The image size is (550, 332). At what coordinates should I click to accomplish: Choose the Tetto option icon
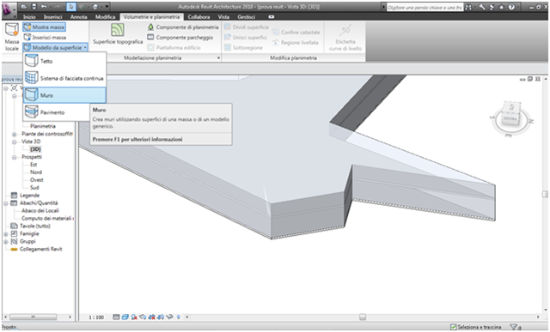tap(31, 61)
